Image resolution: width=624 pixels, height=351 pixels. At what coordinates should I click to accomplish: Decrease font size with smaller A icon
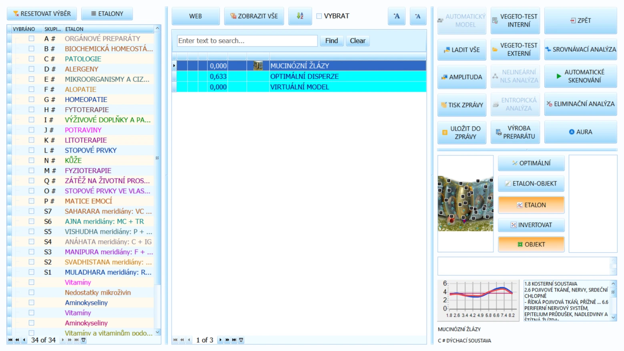point(418,16)
